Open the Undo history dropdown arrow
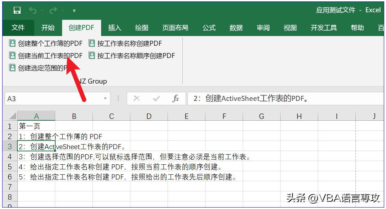This screenshot has width=386, height=209. (42, 10)
